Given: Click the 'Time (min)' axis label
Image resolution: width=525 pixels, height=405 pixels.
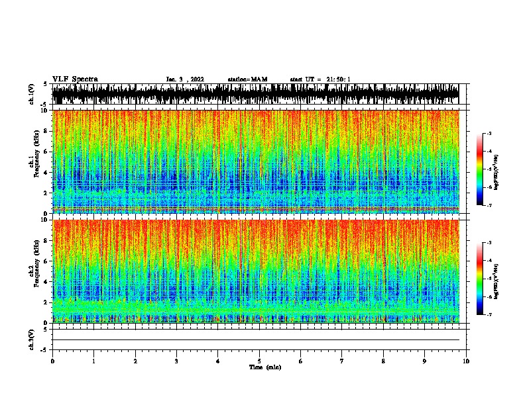Looking at the screenshot, I should [265, 367].
